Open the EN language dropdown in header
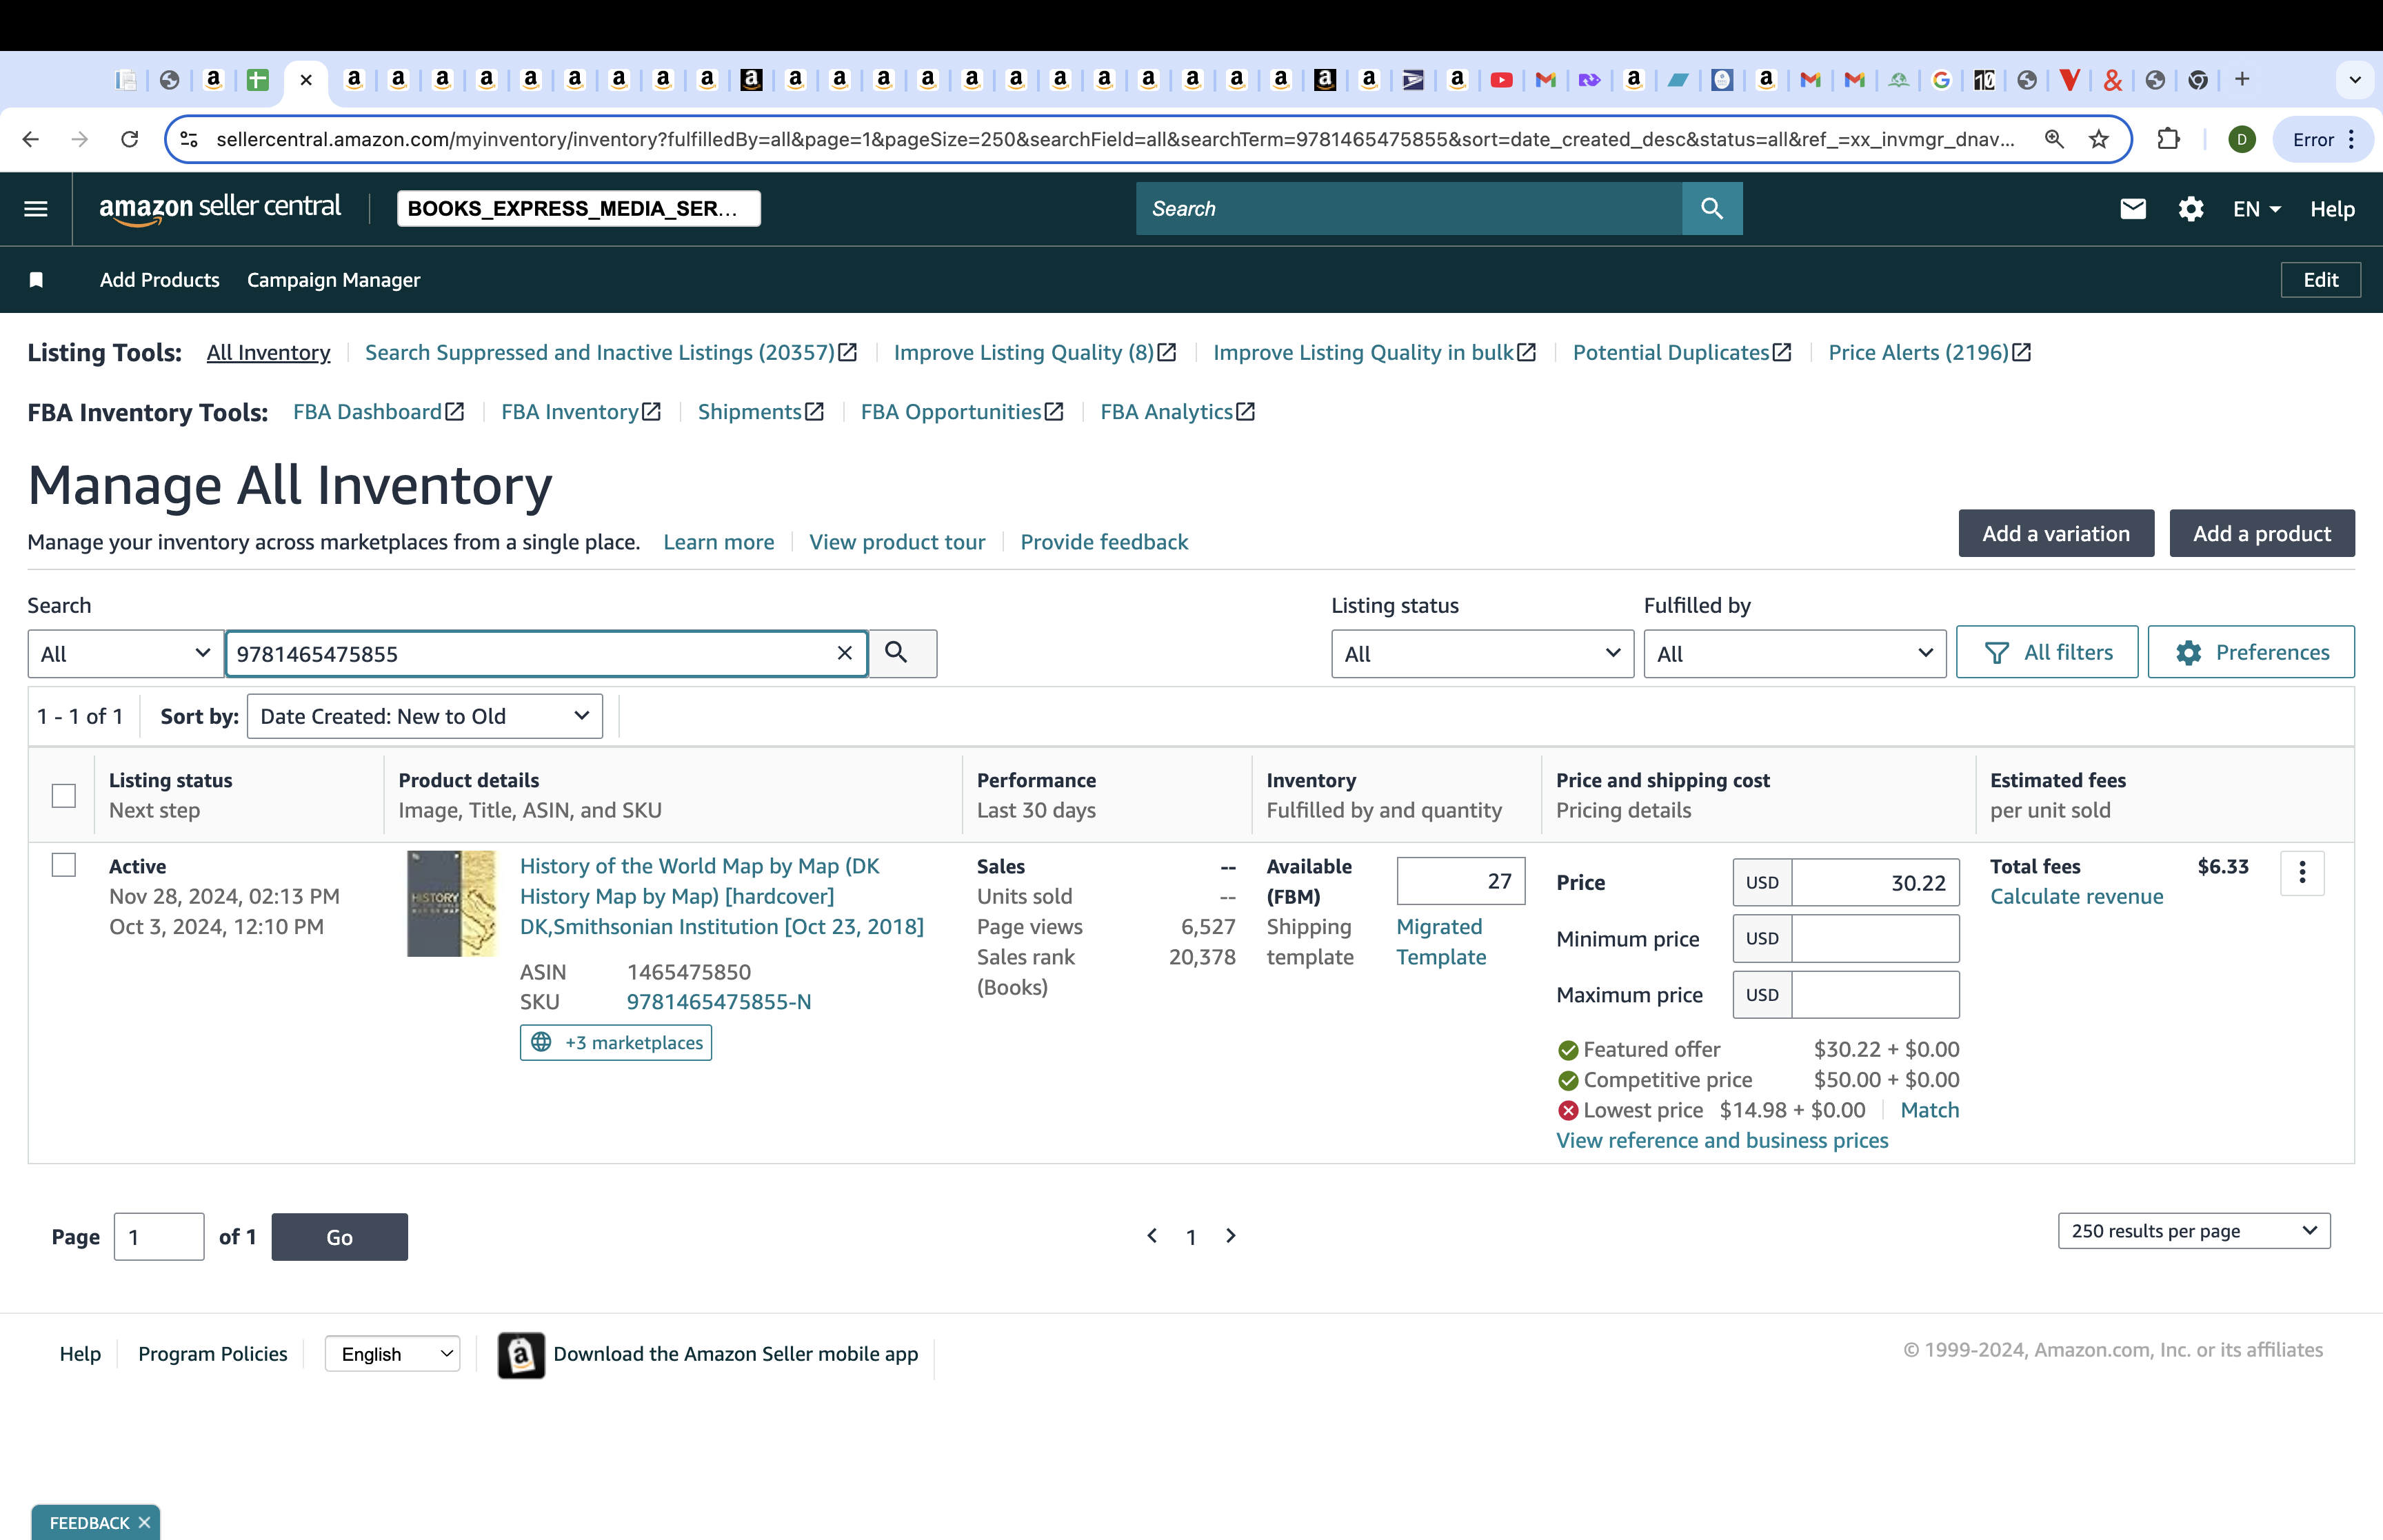 click(x=2257, y=209)
